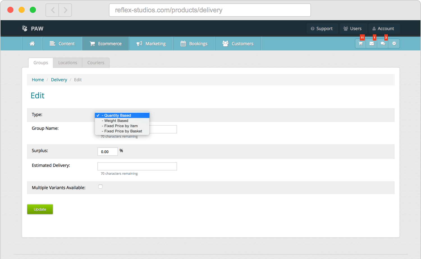Open the Marketing menu
The image size is (421, 259).
pos(151,43)
